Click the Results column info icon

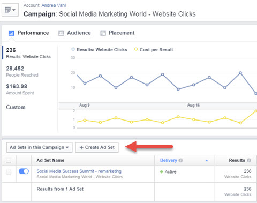click(x=249, y=160)
